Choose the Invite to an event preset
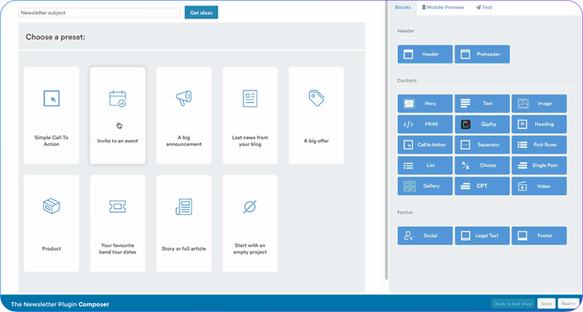Viewport: 583px width, 312px height. [117, 115]
